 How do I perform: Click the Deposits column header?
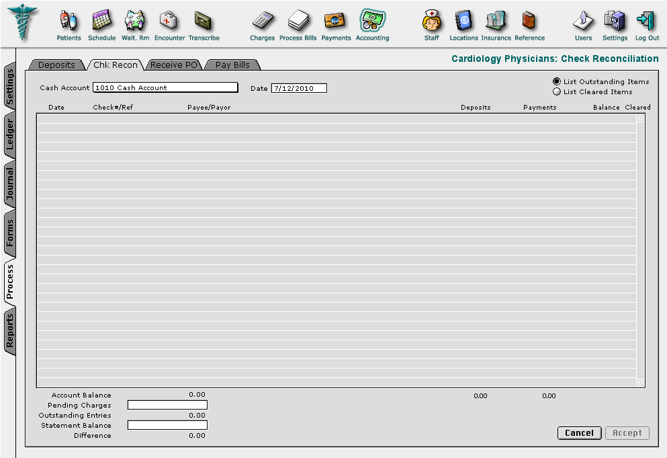[476, 108]
